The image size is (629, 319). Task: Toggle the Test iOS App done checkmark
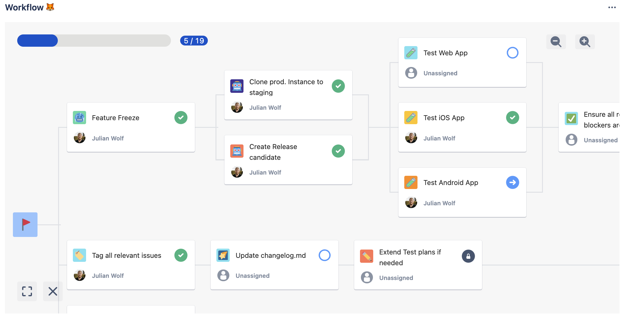click(x=512, y=118)
